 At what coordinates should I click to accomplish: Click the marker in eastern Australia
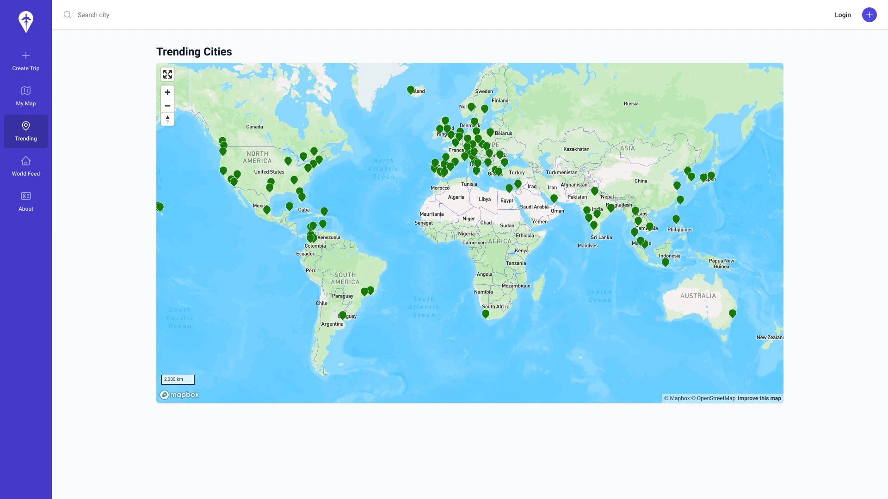point(732,312)
